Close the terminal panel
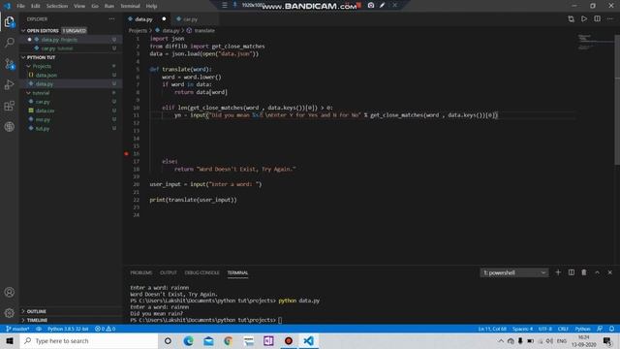Viewport: 620px width, 349px height. click(610, 272)
